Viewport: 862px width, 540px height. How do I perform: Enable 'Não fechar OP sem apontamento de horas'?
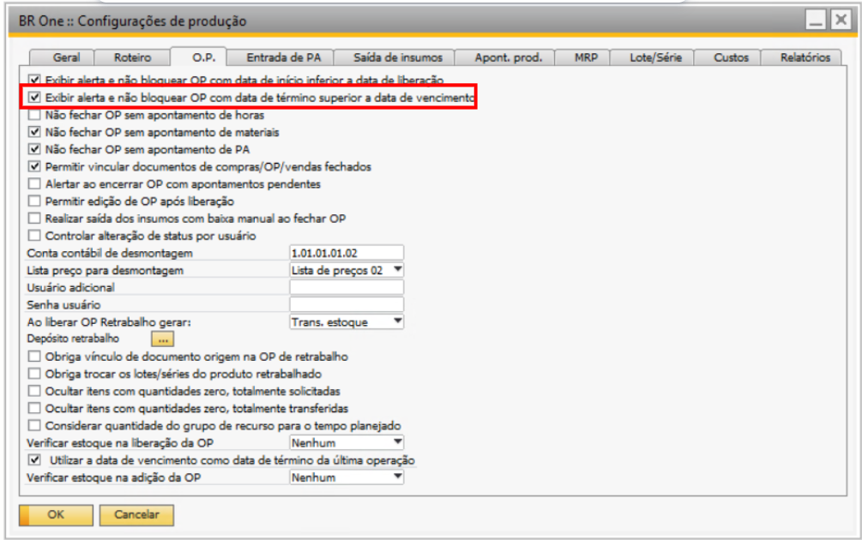(x=34, y=115)
